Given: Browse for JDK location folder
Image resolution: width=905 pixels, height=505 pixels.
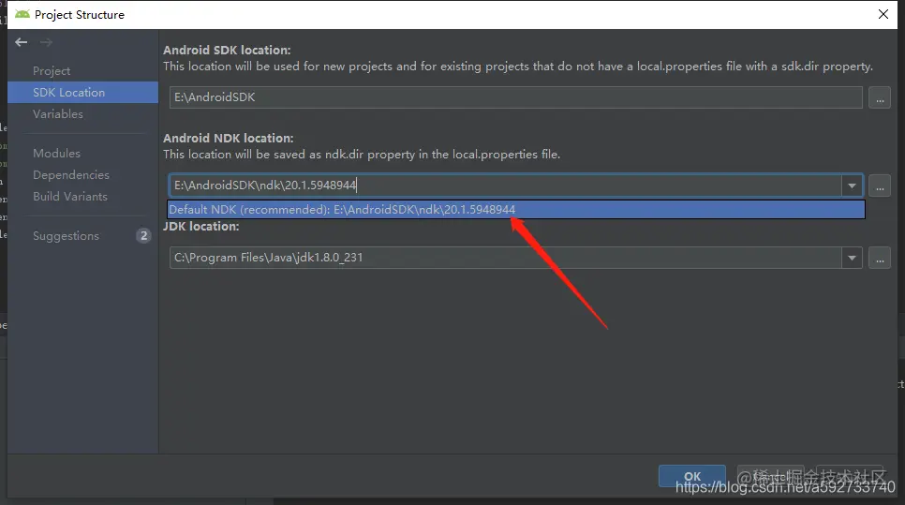Looking at the screenshot, I should [880, 258].
